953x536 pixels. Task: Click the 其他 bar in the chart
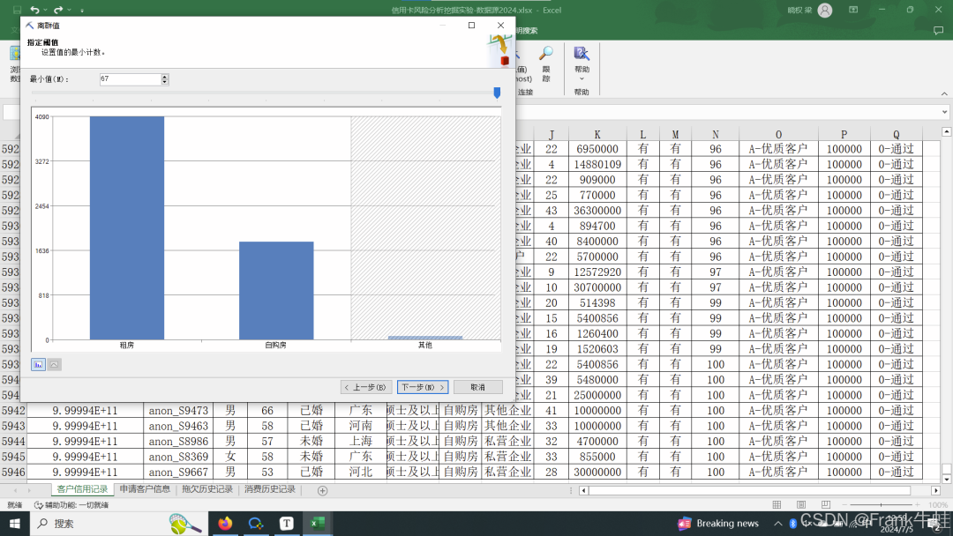pos(425,338)
